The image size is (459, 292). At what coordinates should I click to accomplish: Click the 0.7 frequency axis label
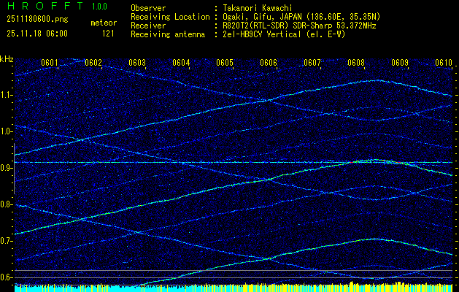pyautogui.click(x=7, y=241)
